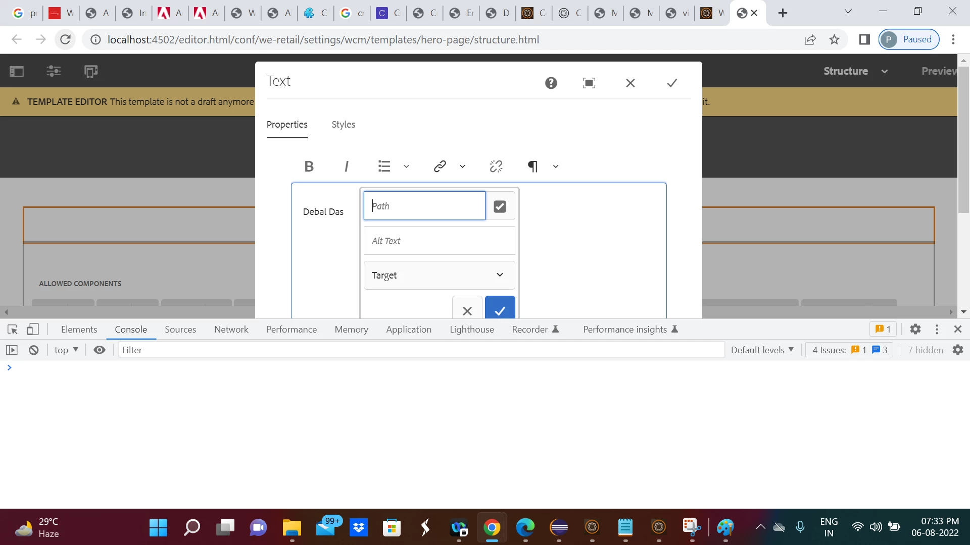Click the Bold formatting icon
Viewport: 970px width, 545px height.
click(309, 166)
